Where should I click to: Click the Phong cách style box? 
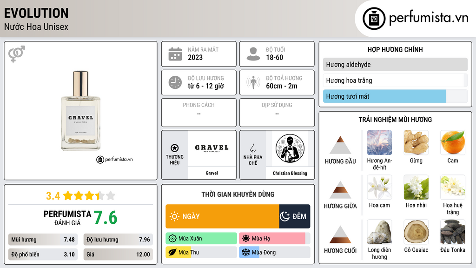pyautogui.click(x=199, y=113)
